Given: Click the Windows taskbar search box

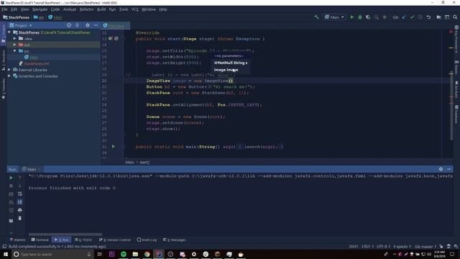Looking at the screenshot, I should (x=52, y=254).
